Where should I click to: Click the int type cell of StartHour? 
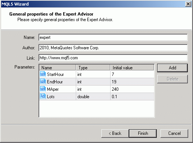(93, 74)
